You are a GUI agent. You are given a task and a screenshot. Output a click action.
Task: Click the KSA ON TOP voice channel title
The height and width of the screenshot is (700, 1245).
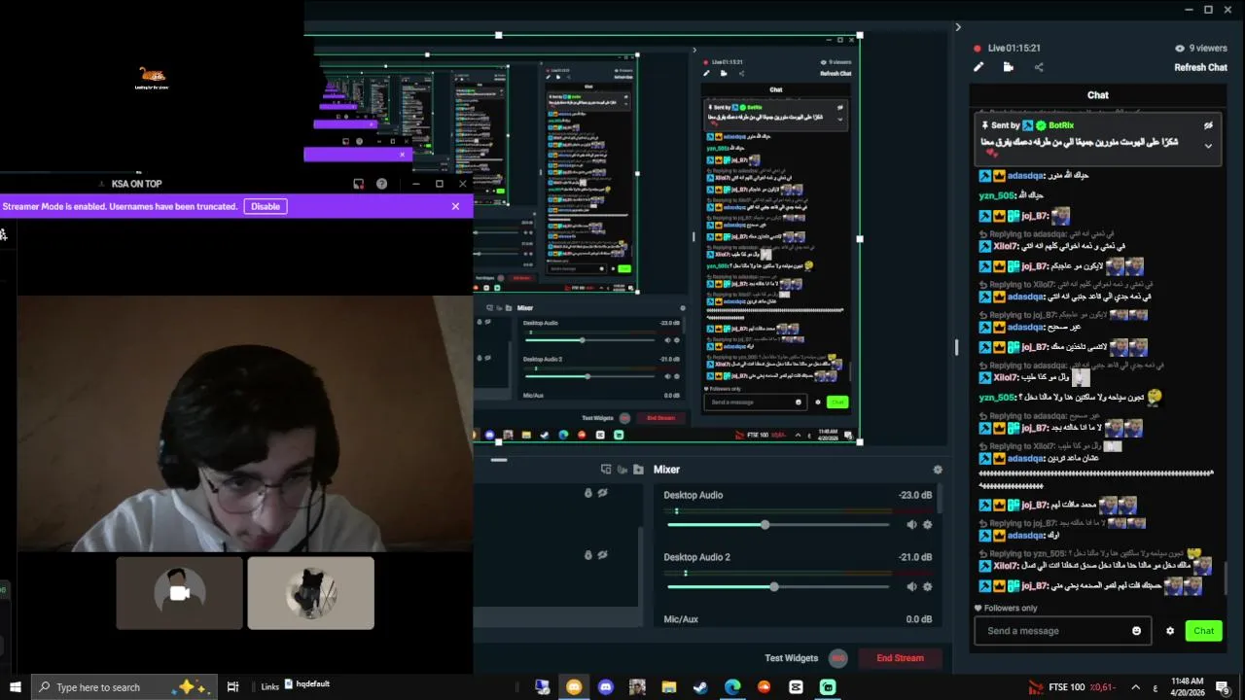click(x=136, y=184)
